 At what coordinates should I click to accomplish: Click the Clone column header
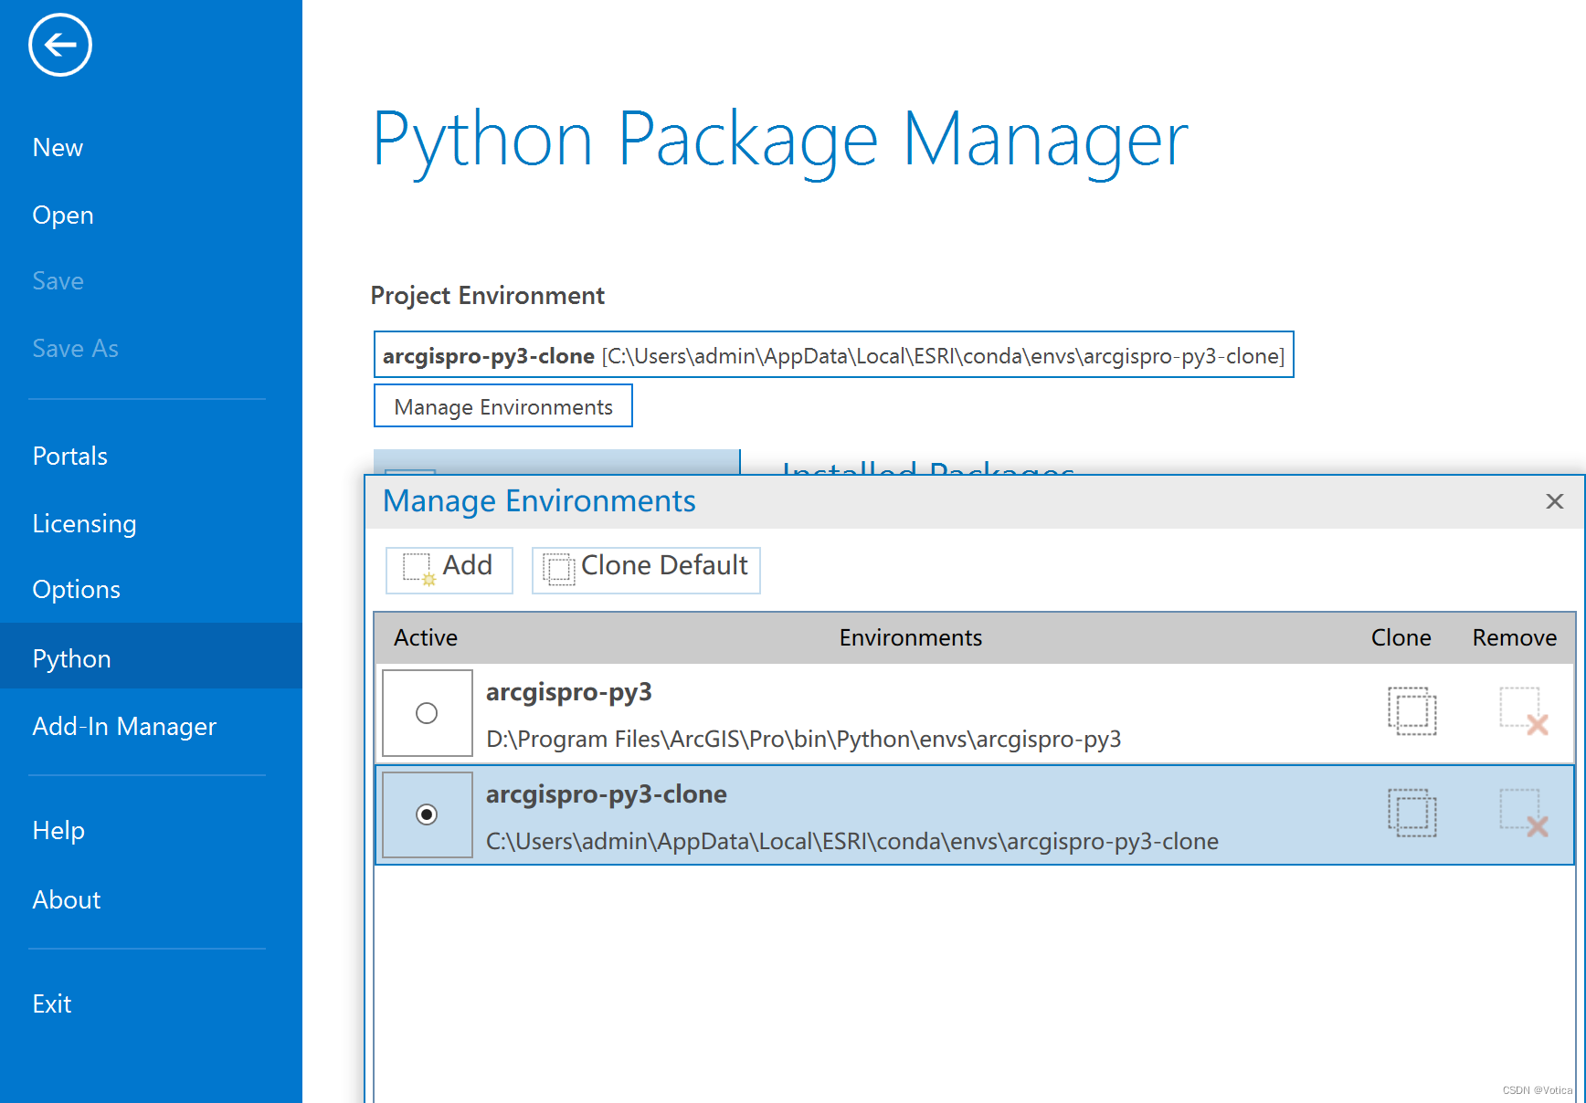point(1401,637)
